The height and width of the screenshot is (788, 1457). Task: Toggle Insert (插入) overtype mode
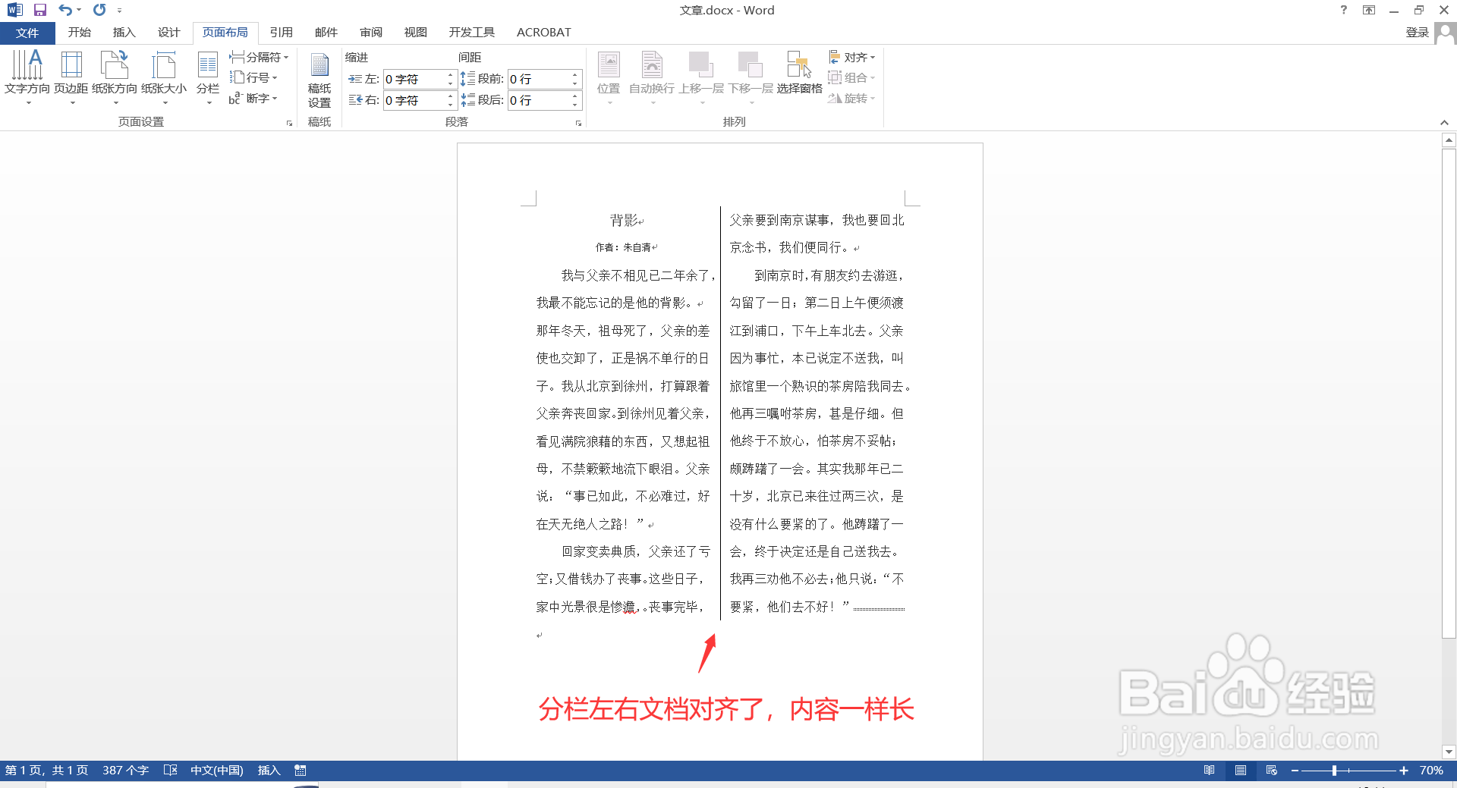point(269,770)
